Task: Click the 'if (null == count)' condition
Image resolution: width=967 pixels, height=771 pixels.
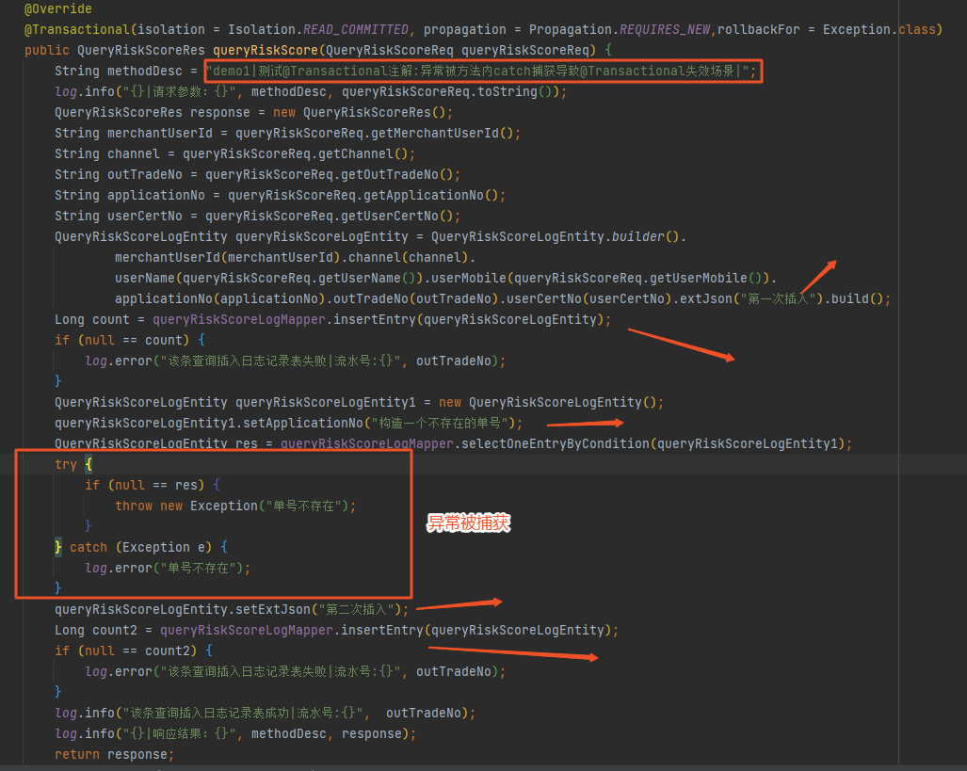Action: point(122,341)
